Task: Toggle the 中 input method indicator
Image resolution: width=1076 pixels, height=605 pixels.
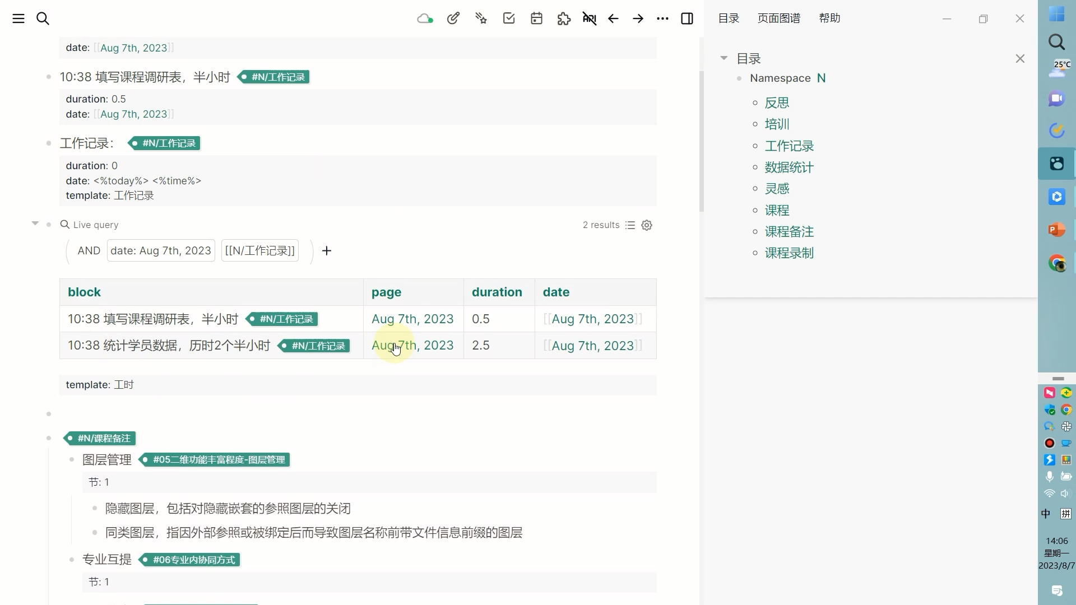Action: 1046,514
